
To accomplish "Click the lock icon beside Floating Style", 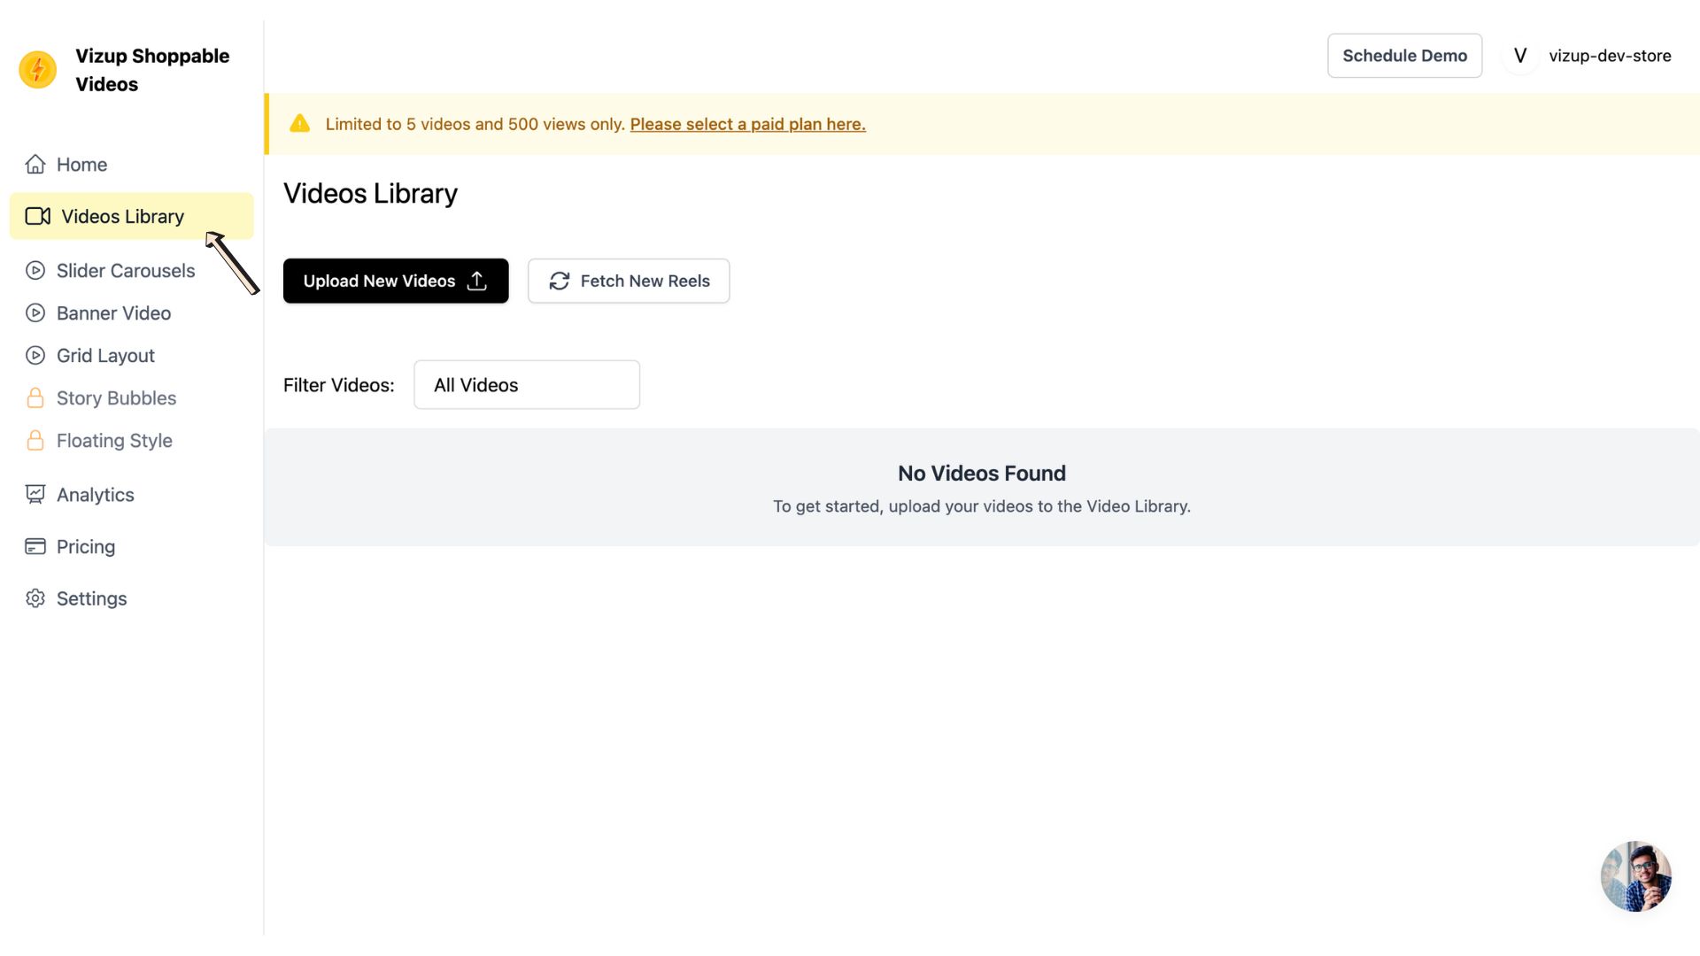I will coord(35,440).
